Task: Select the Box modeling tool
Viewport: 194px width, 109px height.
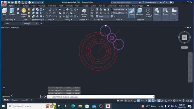Action: tap(4, 12)
